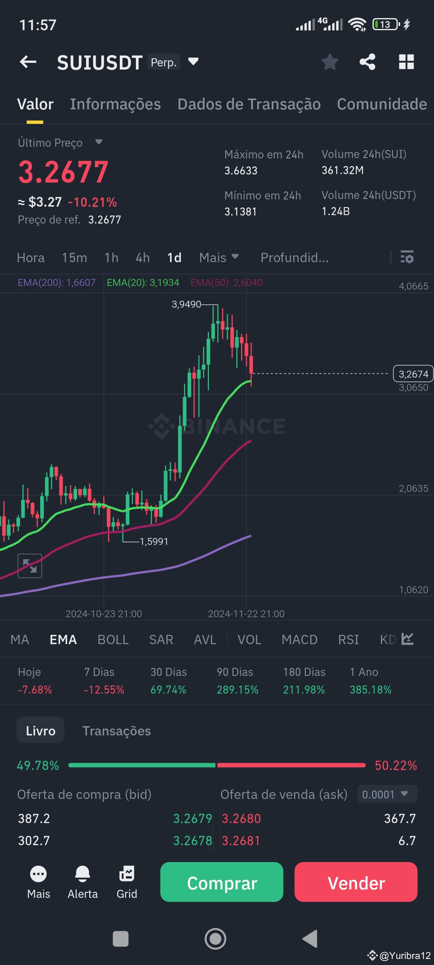This screenshot has height=965, width=434.
Task: Open indicator settings chart icon after KD
Action: 407,639
